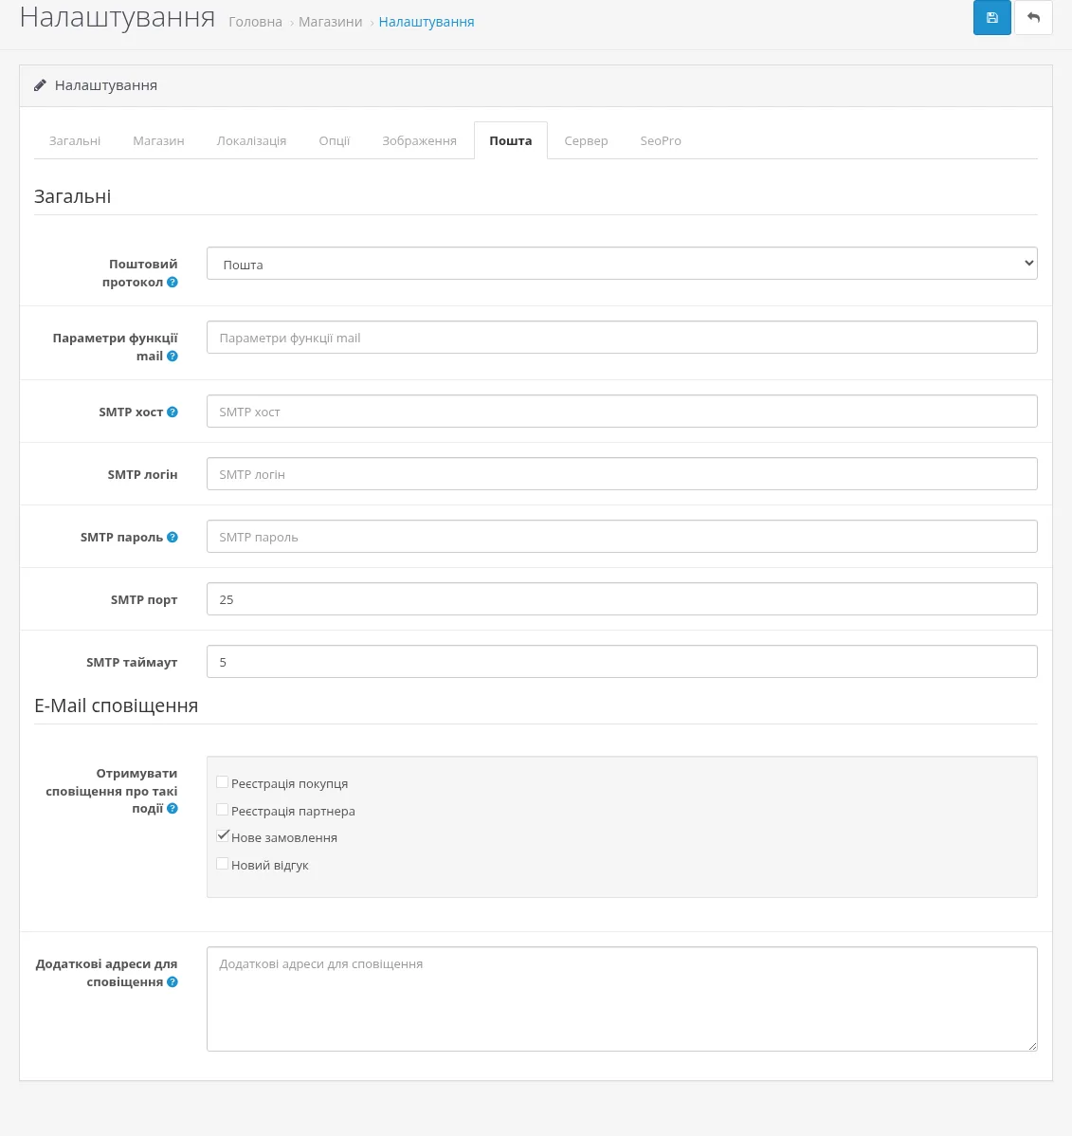This screenshot has width=1072, height=1136.
Task: Click help icon beside Отримувати сповіщення label
Action: (x=173, y=809)
